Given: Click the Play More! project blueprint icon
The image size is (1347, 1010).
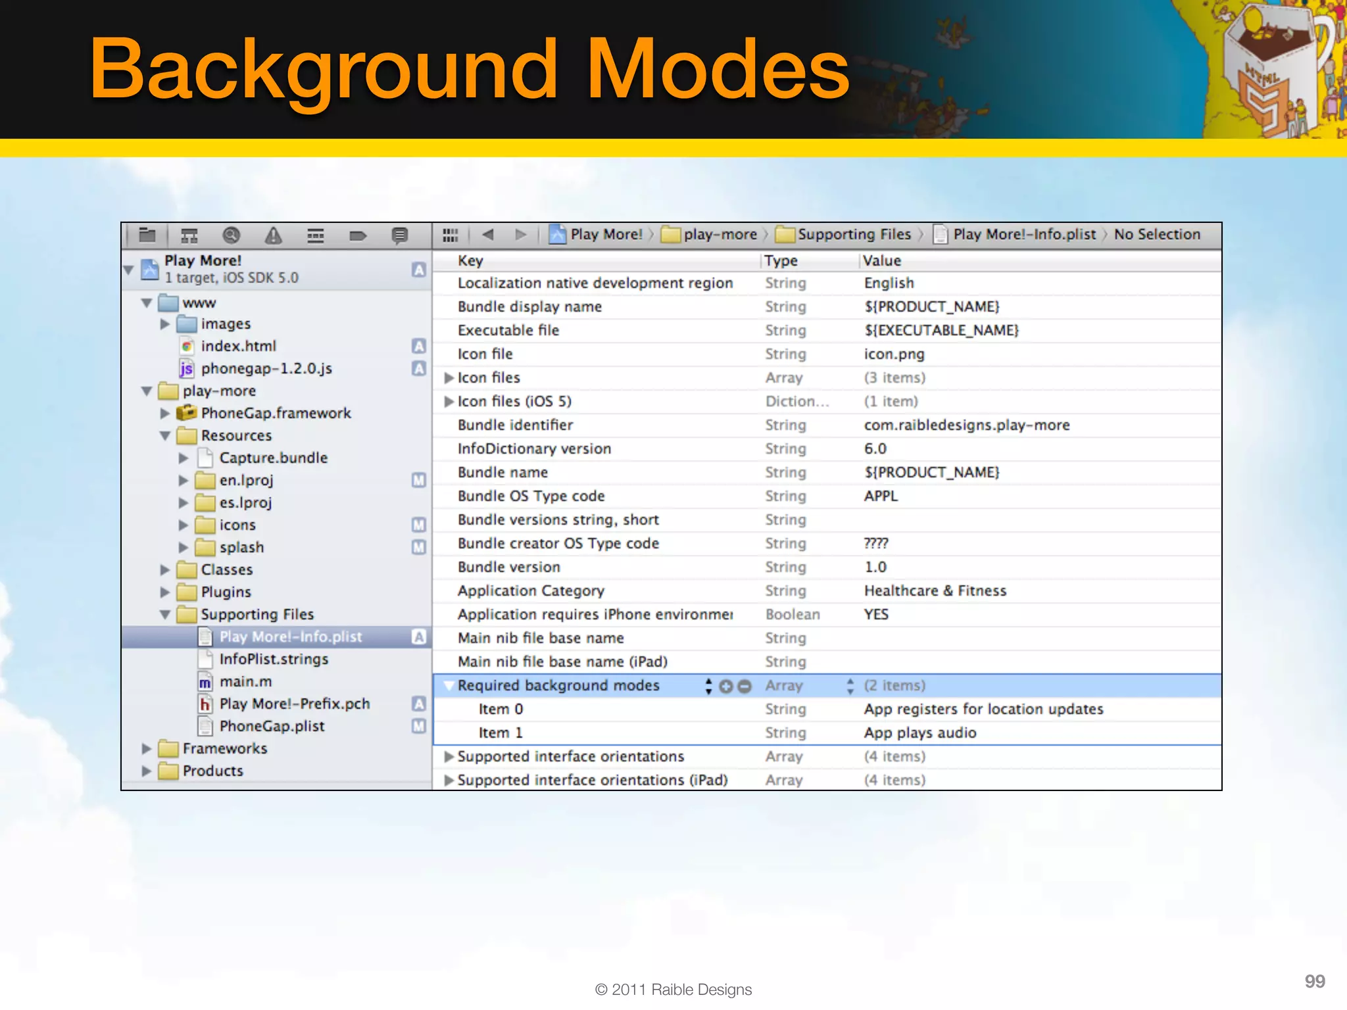Looking at the screenshot, I should coord(151,270).
